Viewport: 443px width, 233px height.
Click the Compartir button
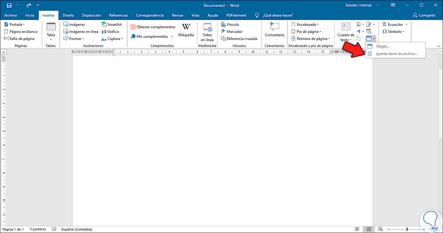[x=424, y=15]
